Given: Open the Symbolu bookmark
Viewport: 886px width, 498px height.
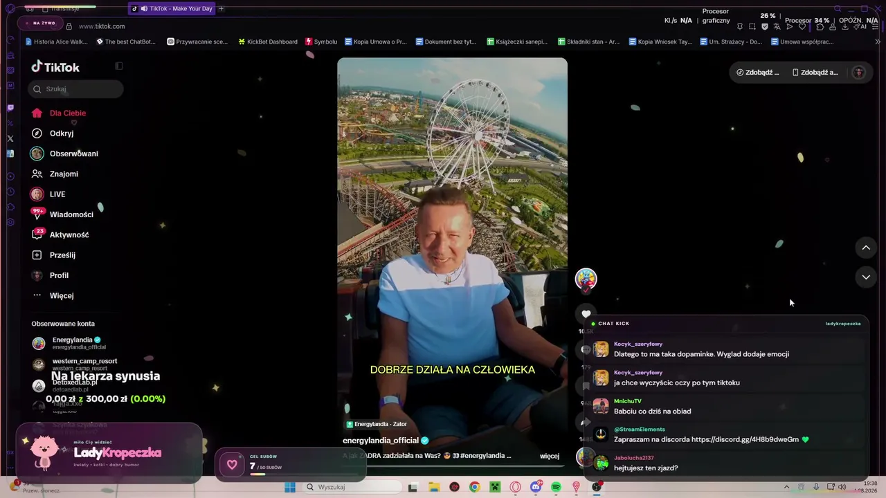Looking at the screenshot, I should 321,41.
